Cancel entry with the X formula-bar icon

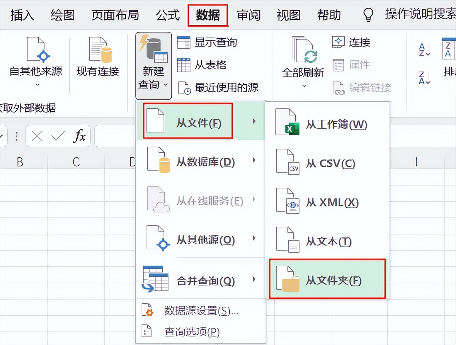coord(36,136)
